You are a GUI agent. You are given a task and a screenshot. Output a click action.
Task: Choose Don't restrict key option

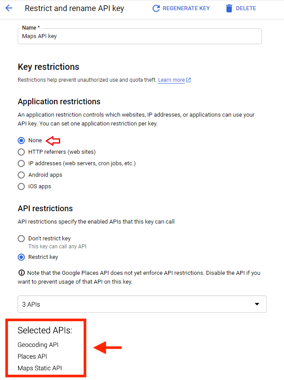(21, 239)
